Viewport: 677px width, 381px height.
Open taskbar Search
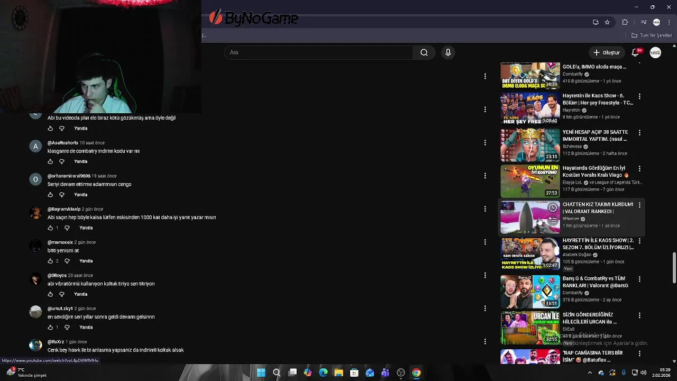point(277,373)
